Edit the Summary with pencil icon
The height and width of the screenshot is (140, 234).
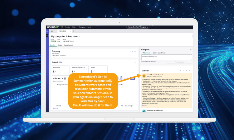point(133,51)
